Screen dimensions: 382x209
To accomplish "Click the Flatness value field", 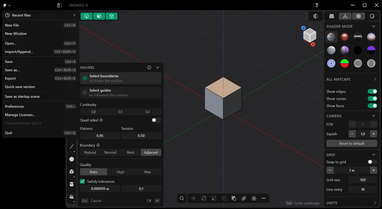I will (100, 136).
